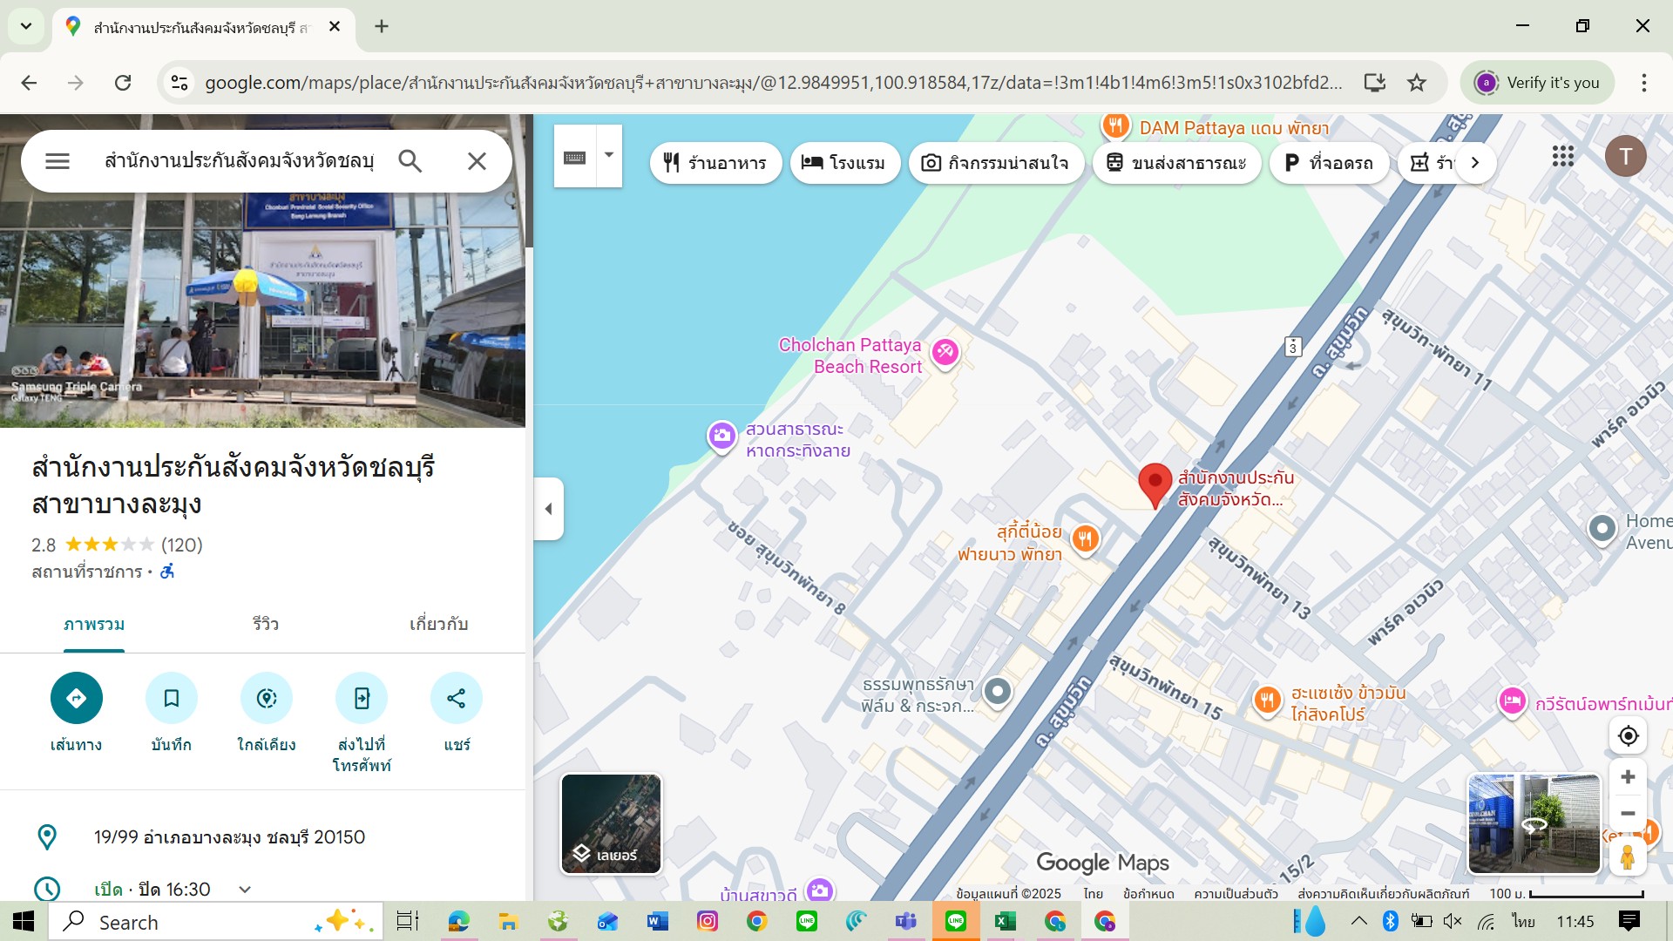Image resolution: width=1673 pixels, height=941 pixels.
Task: Collapse the side panel with arrow handle
Action: coord(548,509)
